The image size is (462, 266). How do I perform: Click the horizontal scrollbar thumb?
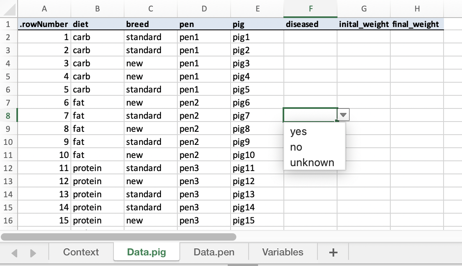point(118,237)
